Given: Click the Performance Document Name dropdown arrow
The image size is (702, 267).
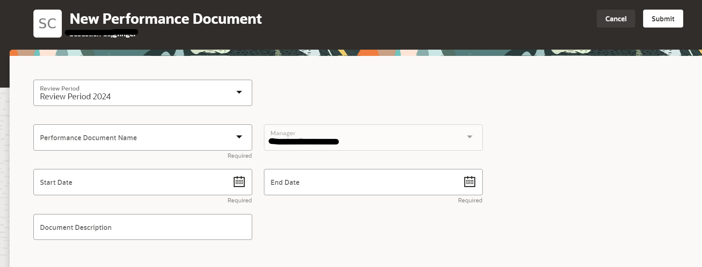Looking at the screenshot, I should pyautogui.click(x=239, y=136).
